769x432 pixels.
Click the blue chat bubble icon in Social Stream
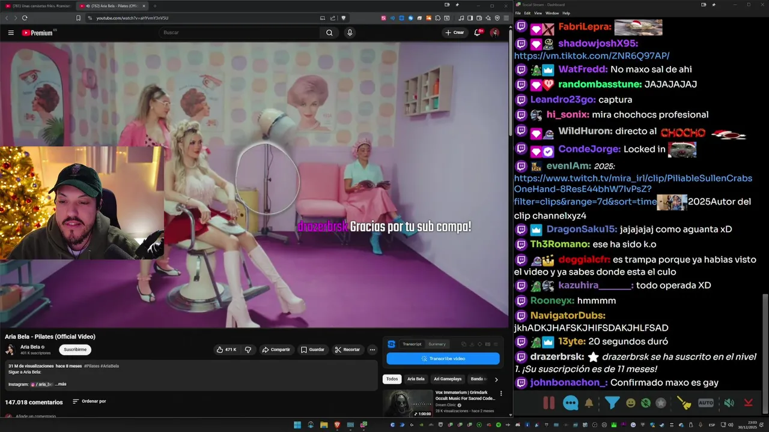tap(571, 403)
